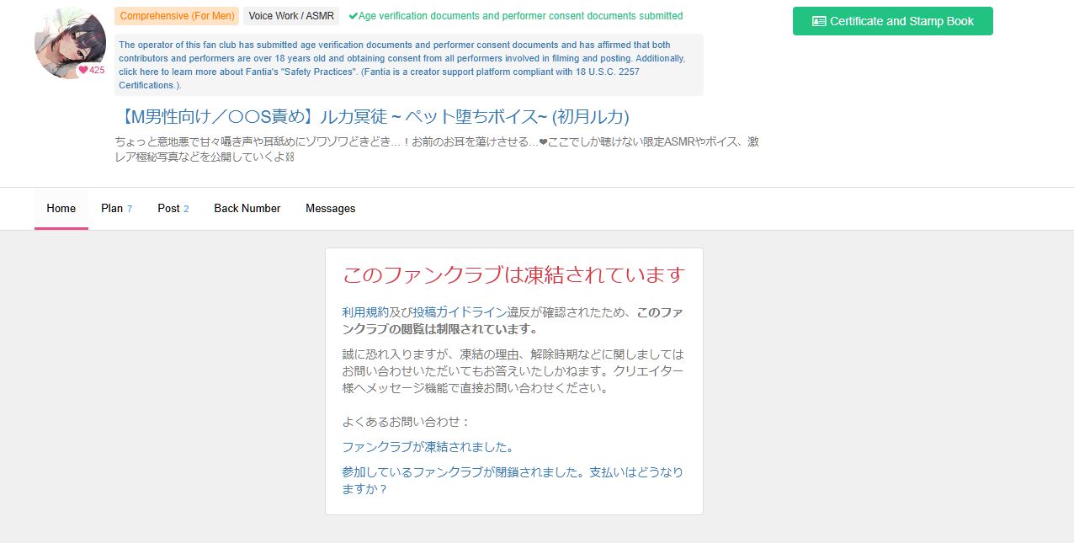Click the green age verification documents submitted text
This screenshot has width=1074, height=543.
[x=520, y=16]
